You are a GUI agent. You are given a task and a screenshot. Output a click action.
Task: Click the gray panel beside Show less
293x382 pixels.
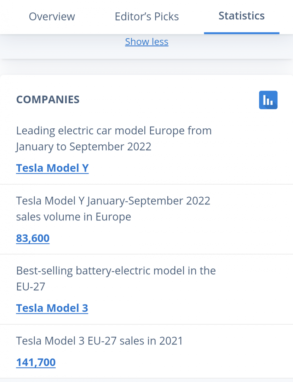pos(230,46)
